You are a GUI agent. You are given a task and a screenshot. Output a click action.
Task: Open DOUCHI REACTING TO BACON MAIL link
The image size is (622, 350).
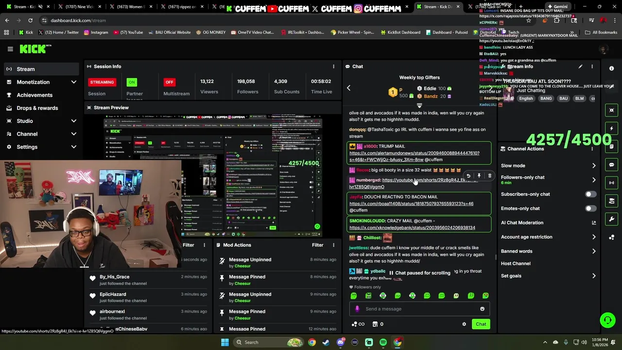(411, 204)
